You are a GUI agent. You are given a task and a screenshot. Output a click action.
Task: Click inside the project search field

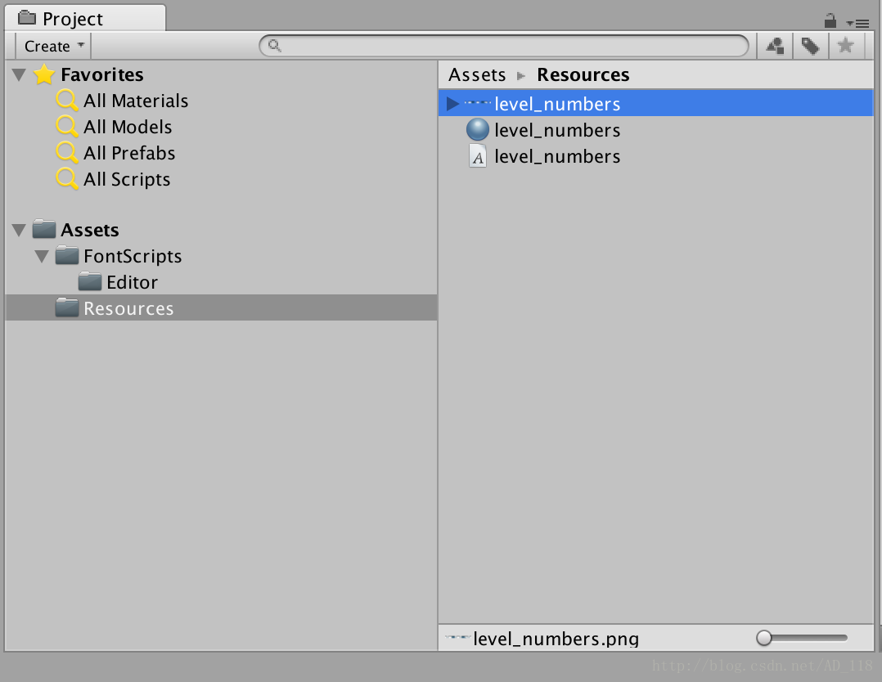coord(504,46)
